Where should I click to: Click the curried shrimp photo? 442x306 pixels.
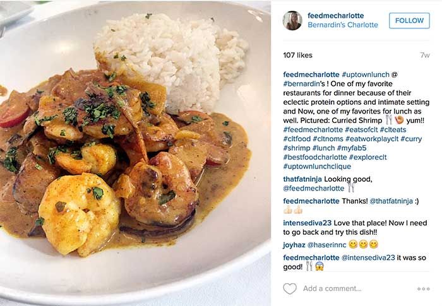[x=135, y=153]
